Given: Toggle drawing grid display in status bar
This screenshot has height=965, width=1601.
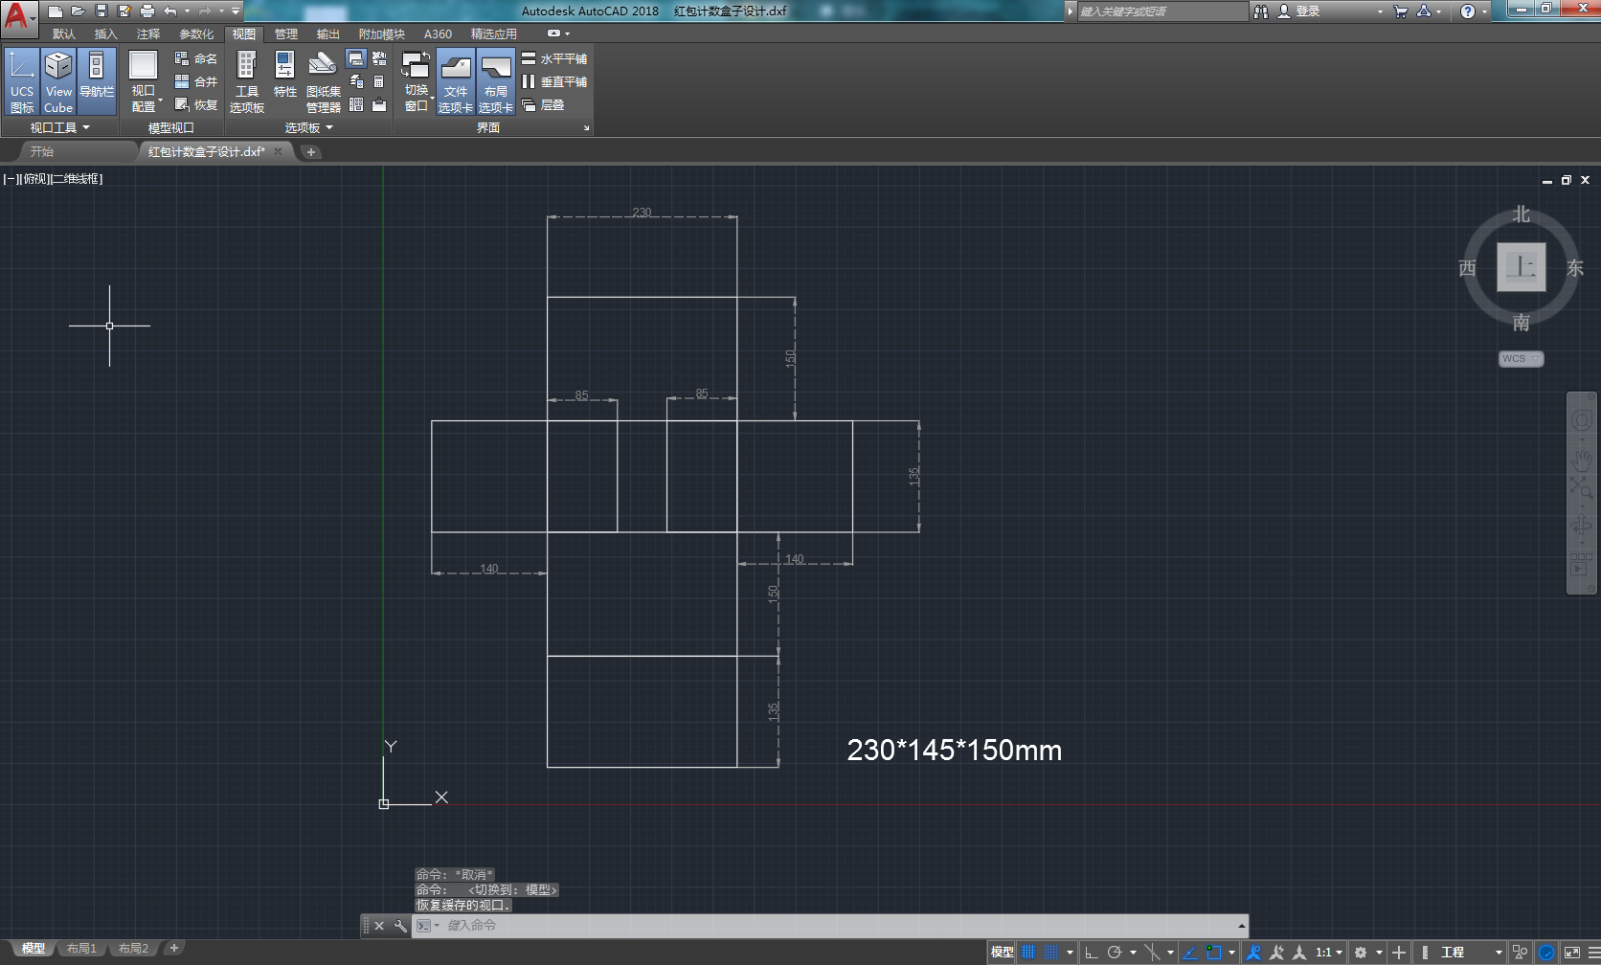Looking at the screenshot, I should pos(1028,953).
